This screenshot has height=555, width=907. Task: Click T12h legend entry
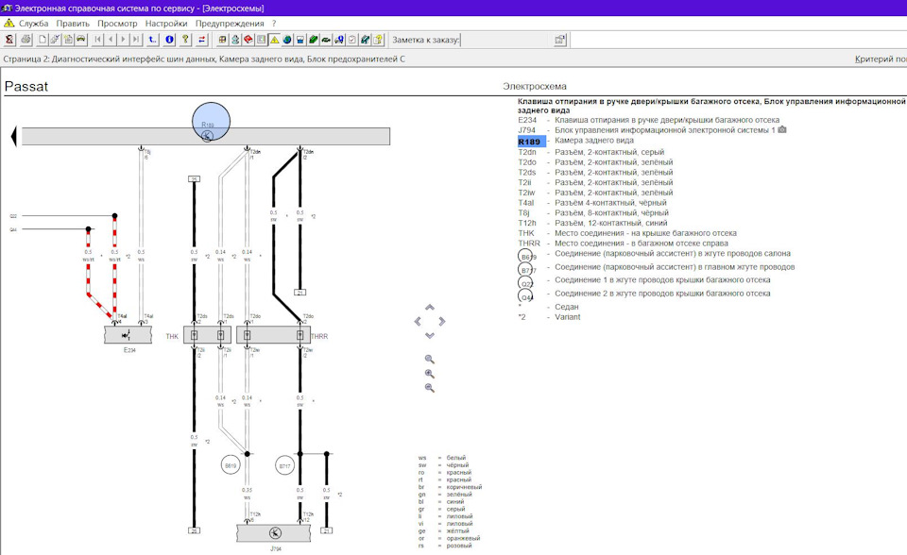click(527, 223)
